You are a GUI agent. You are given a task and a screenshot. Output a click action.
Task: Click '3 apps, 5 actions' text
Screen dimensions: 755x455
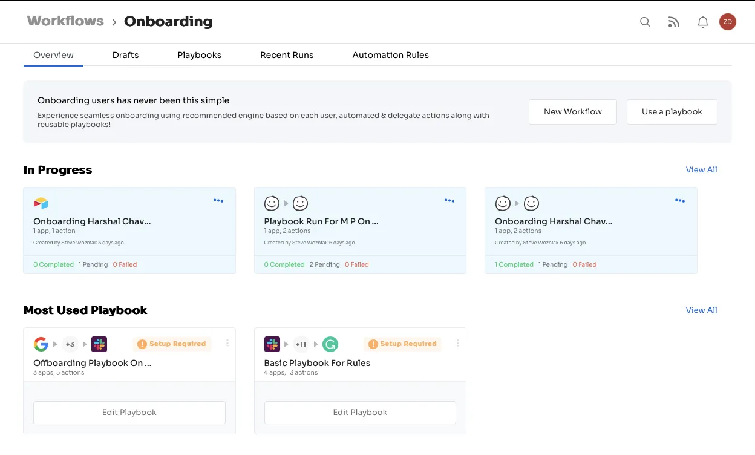59,373
